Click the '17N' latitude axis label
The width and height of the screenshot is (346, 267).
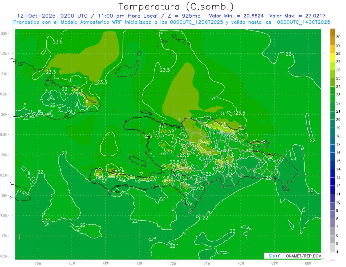pos(5,236)
